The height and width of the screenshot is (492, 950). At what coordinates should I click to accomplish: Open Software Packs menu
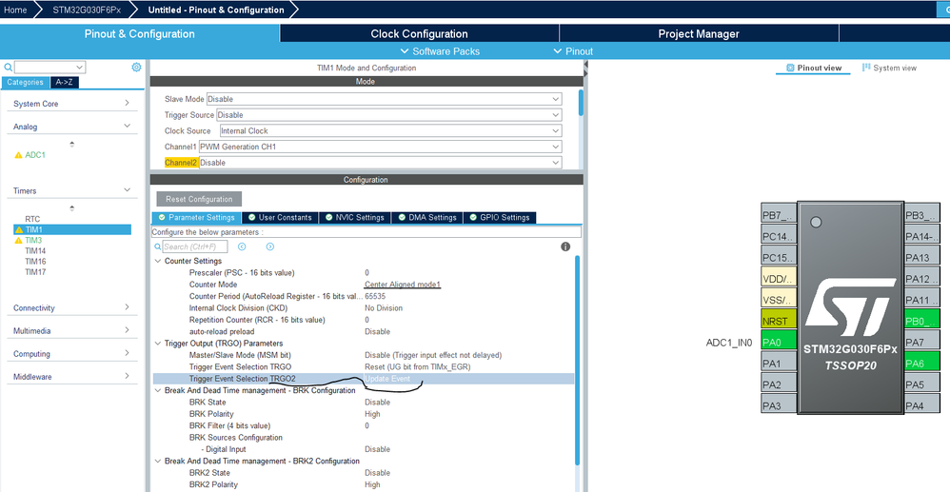441,51
